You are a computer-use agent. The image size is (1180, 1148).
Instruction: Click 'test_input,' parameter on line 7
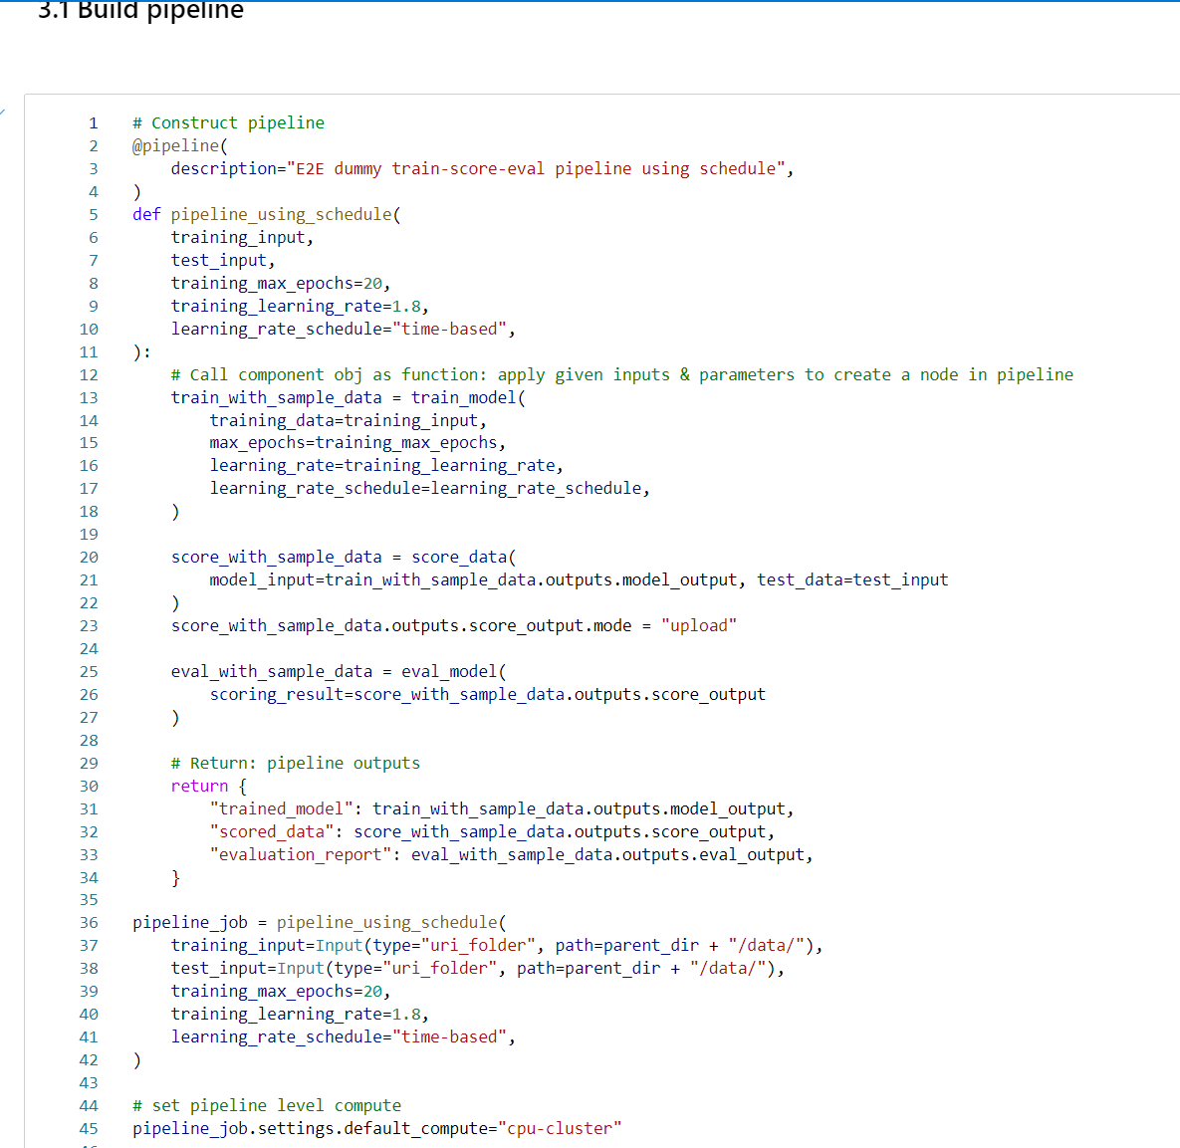pos(223,261)
